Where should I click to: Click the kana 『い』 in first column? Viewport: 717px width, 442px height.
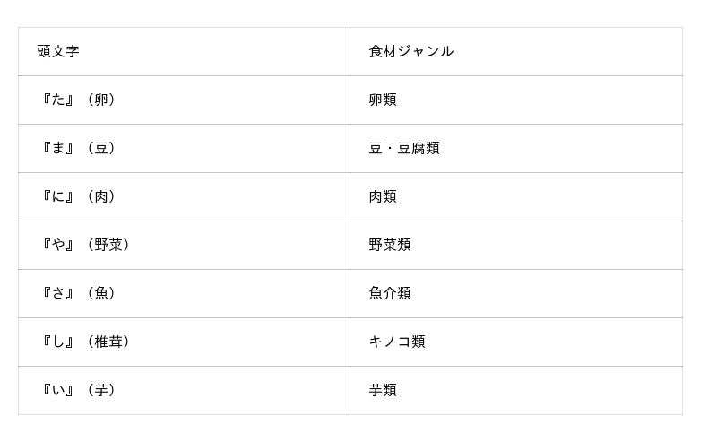pyautogui.click(x=58, y=390)
